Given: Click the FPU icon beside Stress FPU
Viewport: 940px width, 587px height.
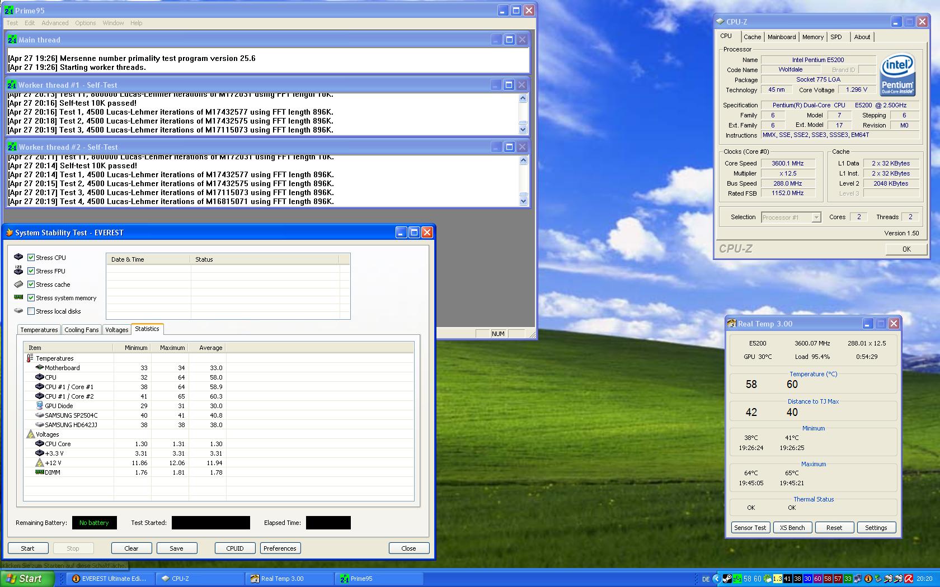Looking at the screenshot, I should [x=18, y=271].
